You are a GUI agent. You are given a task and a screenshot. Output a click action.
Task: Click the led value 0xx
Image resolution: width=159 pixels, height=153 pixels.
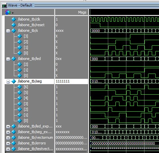pyautogui.click(x=58, y=59)
